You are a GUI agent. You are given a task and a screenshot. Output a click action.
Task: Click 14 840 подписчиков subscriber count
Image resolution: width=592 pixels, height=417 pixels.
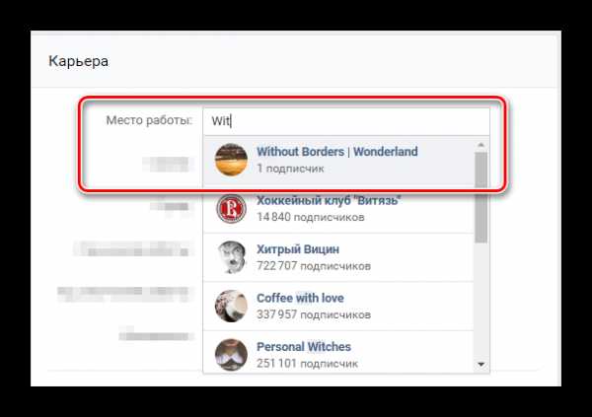pos(311,217)
